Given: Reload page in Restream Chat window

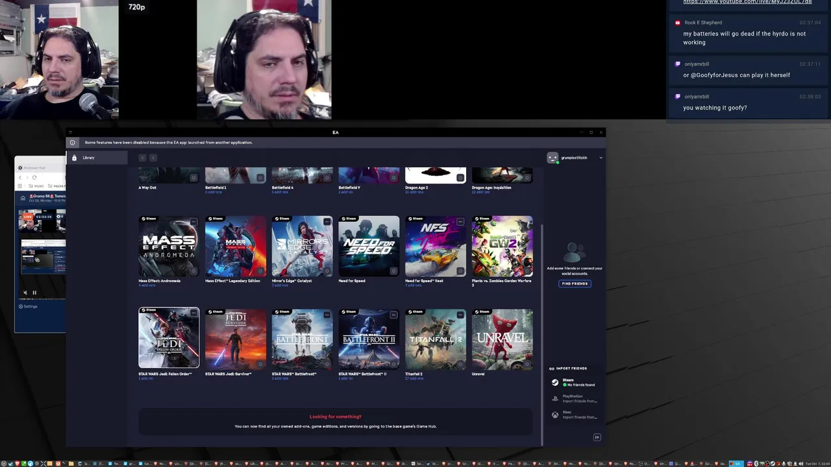Looking at the screenshot, I should coord(34,177).
